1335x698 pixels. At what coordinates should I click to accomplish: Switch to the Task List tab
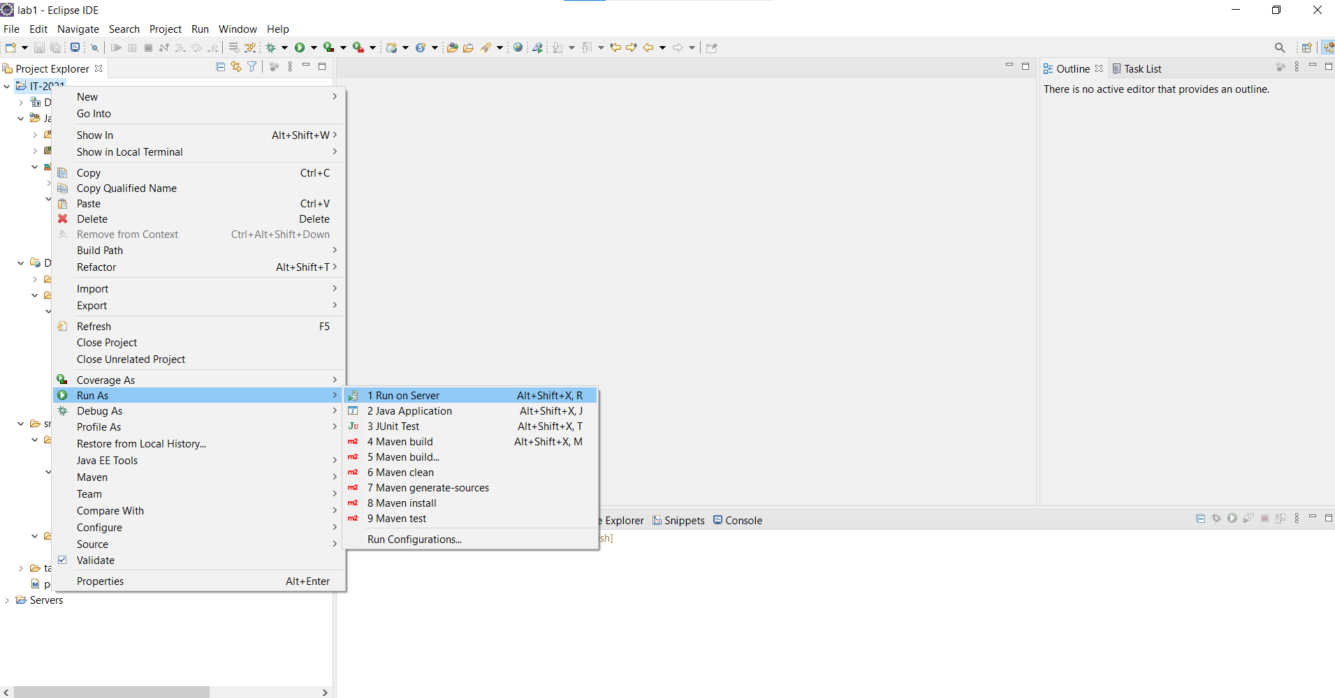[1137, 68]
